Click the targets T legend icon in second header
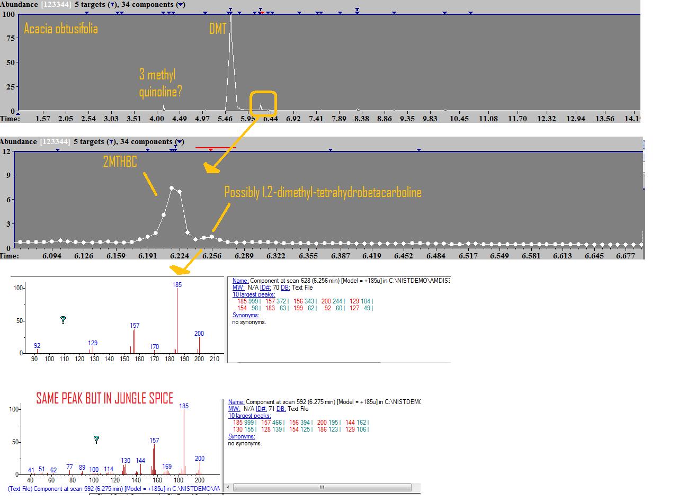 click(x=111, y=142)
